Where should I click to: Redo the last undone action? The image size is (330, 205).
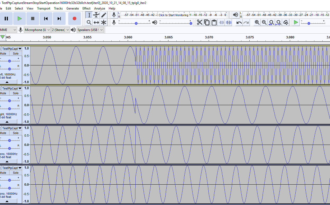(246, 23)
